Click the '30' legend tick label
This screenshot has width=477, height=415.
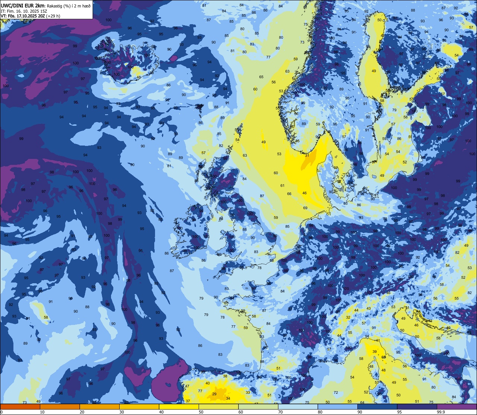121,412
